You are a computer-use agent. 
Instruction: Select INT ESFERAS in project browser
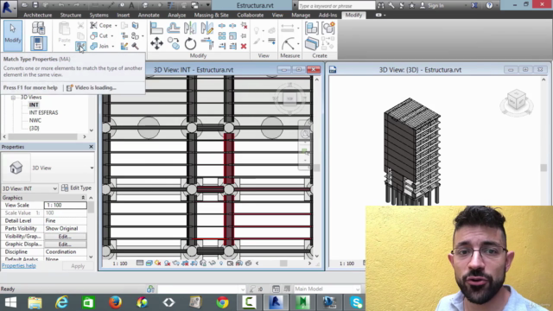43,112
